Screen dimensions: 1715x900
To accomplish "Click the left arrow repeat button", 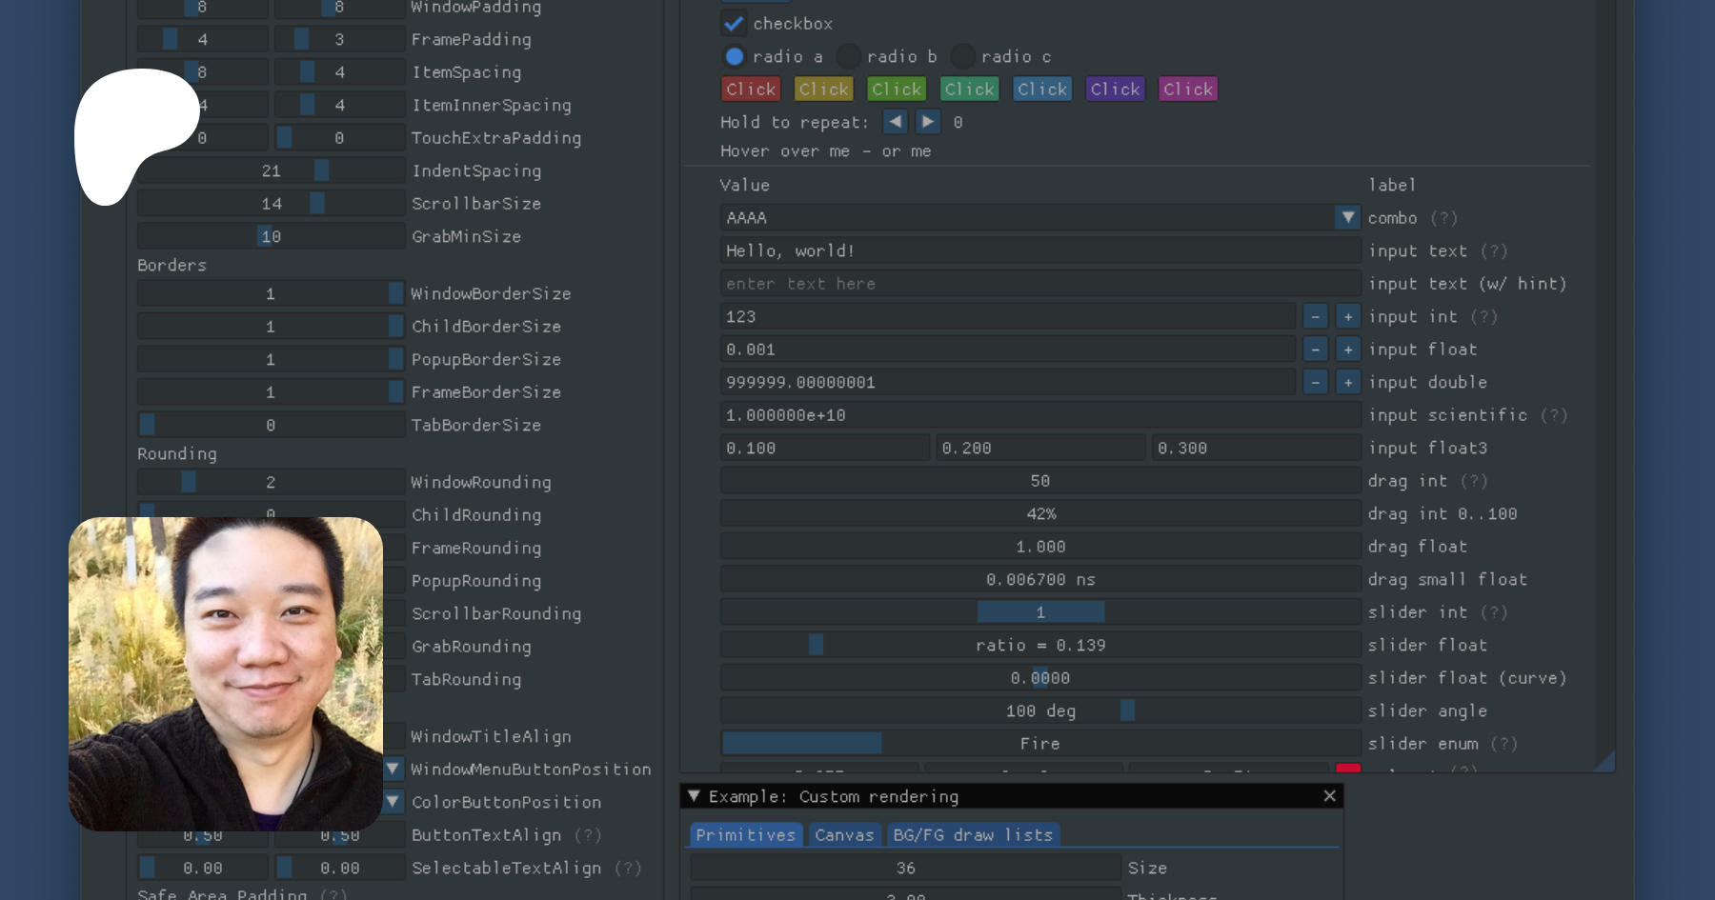I will click(895, 122).
